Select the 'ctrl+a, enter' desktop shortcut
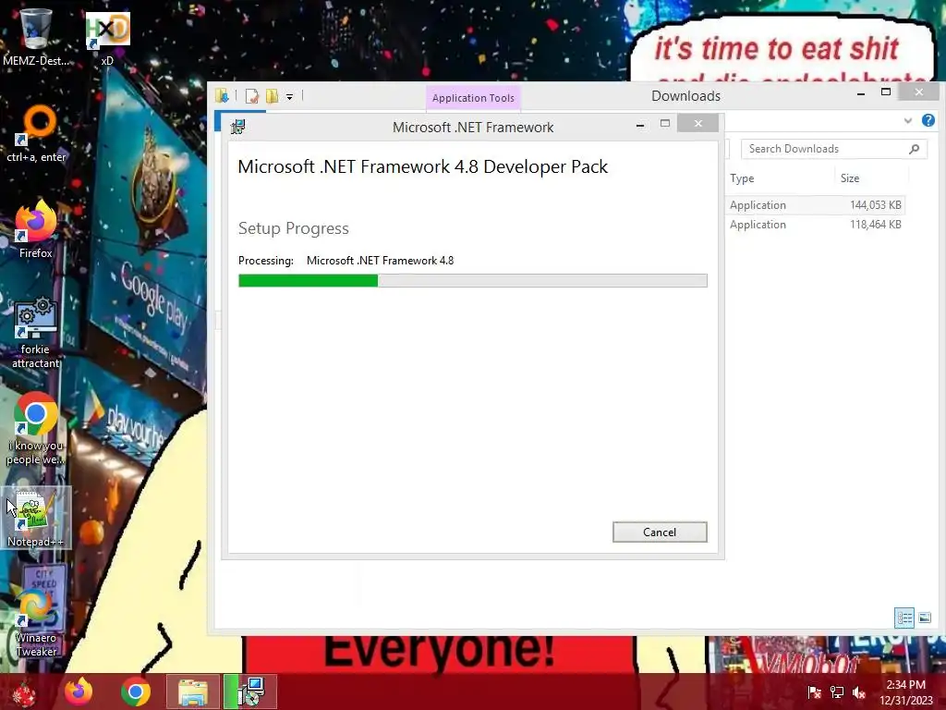946x710 pixels. click(x=36, y=134)
